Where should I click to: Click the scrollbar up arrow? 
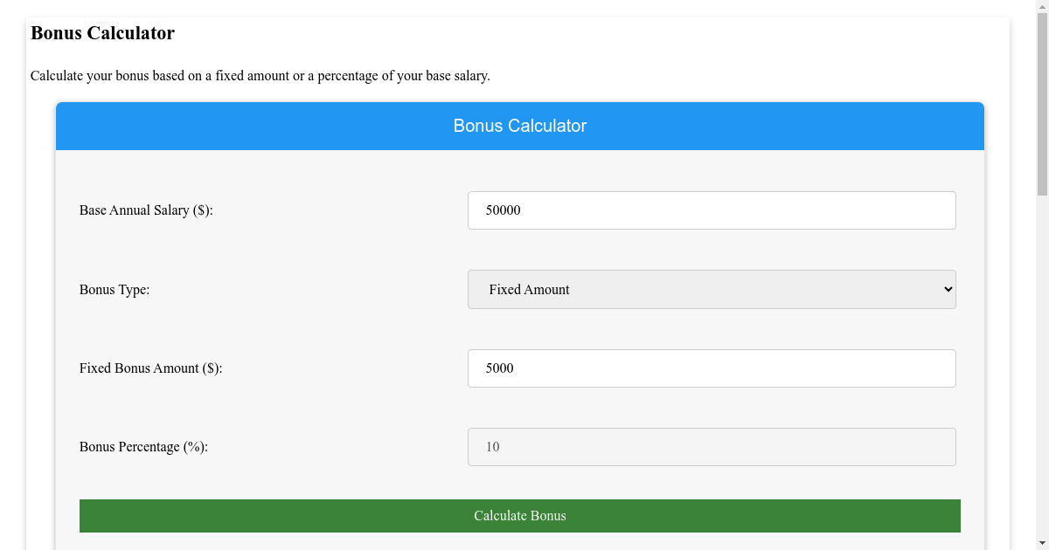1043,6
